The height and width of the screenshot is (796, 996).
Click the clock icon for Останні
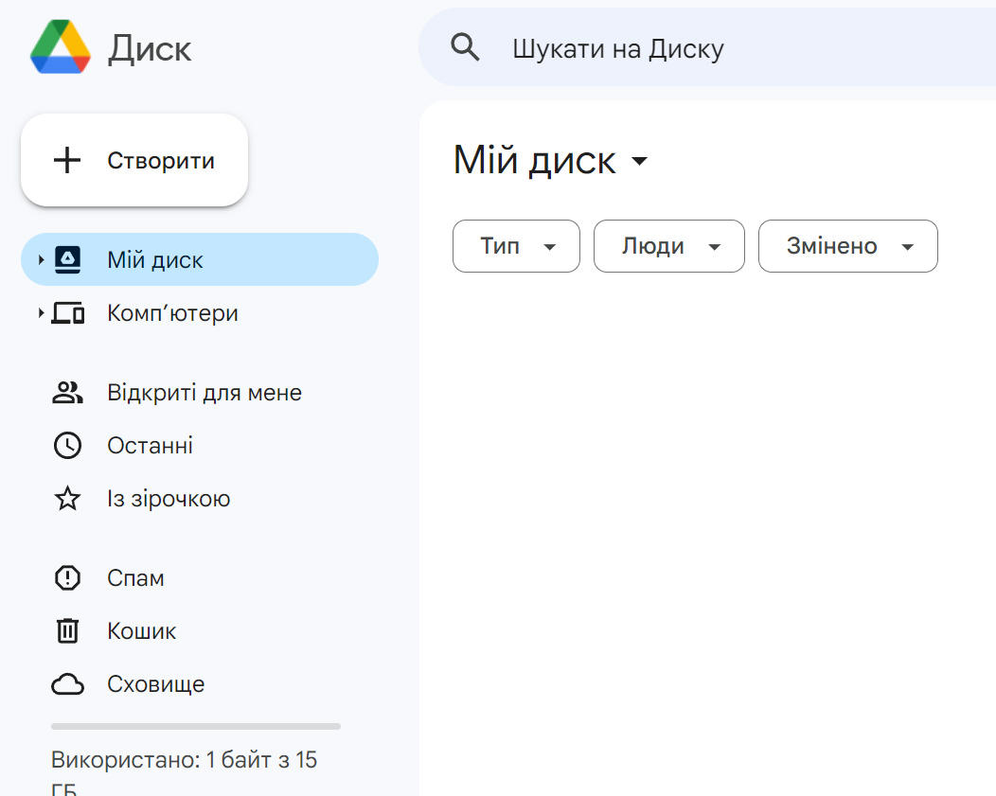point(67,446)
